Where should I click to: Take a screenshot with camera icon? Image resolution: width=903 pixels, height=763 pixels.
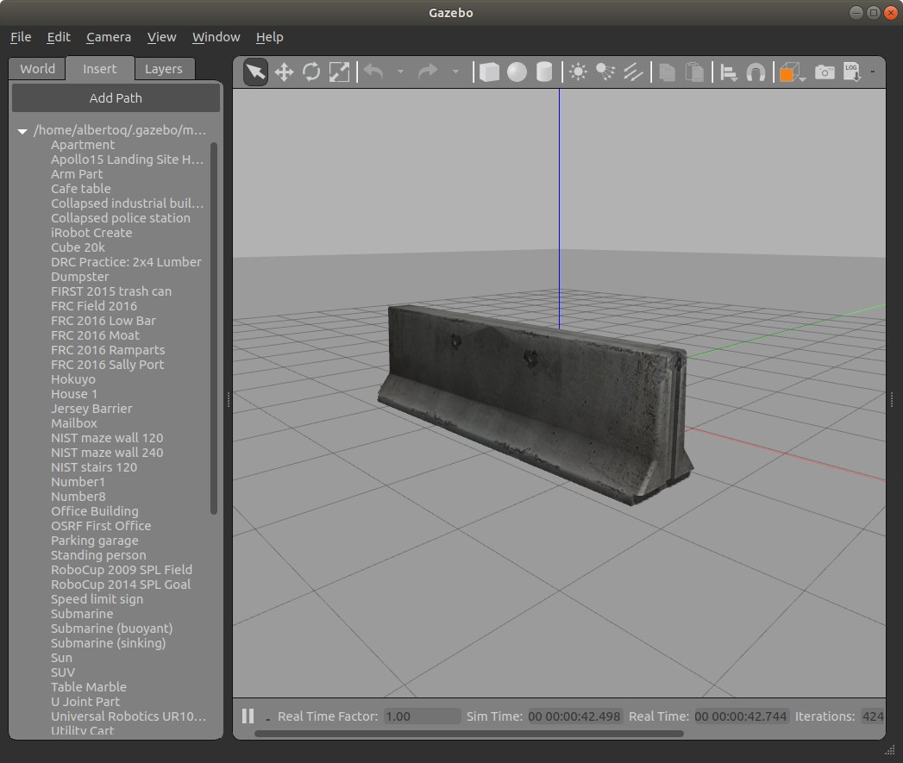825,72
